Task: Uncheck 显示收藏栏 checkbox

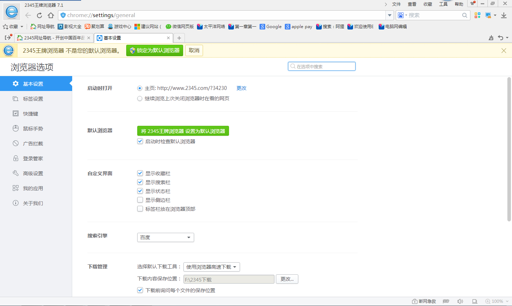Action: point(140,173)
